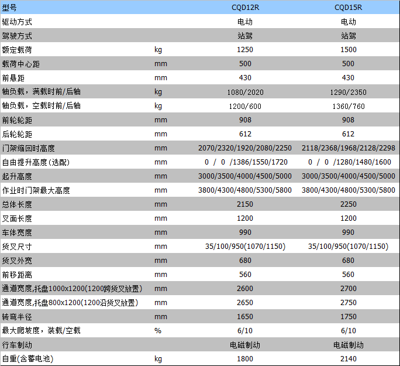Screen dimensions: 400x366
Task: Click the % unit for 最大爬坡度
Action: pos(157,330)
